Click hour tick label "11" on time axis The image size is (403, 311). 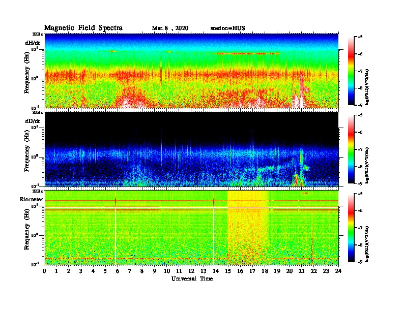[179, 271]
